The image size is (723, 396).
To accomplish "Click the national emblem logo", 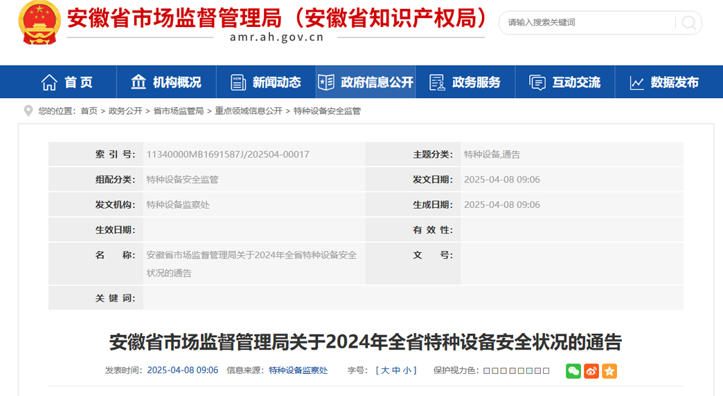I will pyautogui.click(x=39, y=22).
